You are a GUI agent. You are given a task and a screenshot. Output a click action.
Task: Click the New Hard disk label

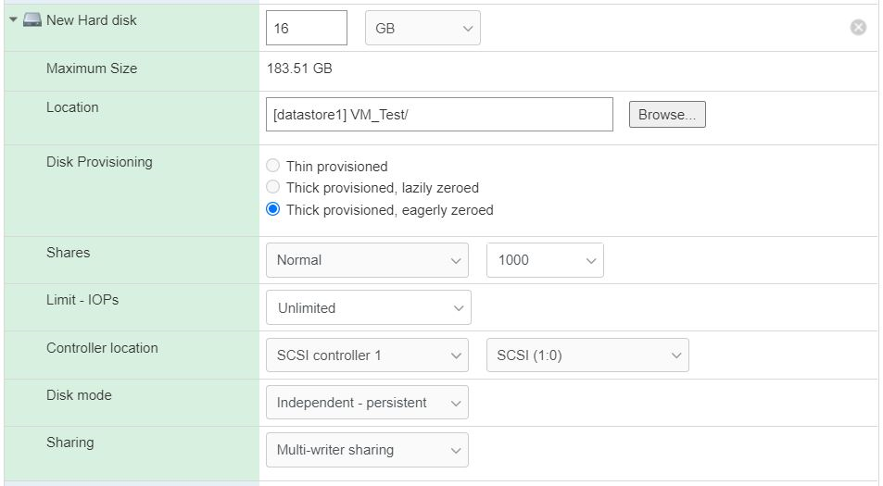[91, 20]
